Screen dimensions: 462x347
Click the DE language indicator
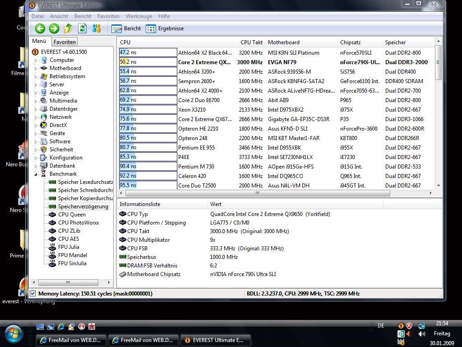tap(381, 326)
